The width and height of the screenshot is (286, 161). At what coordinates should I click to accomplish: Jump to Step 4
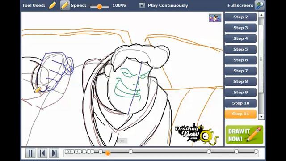240,38
